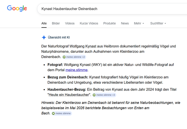Click the bold Fotograf: label
Viewport: 187px width, 129px height.
(55, 65)
